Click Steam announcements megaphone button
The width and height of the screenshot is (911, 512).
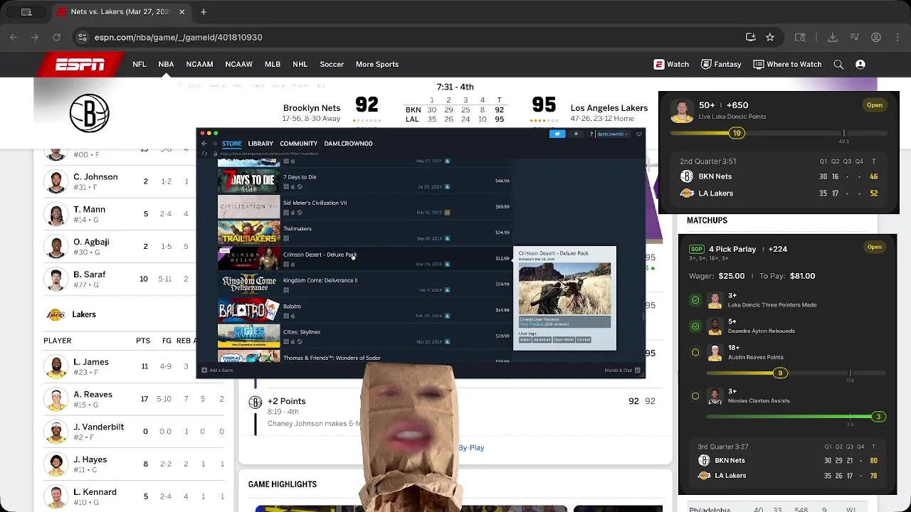point(557,134)
